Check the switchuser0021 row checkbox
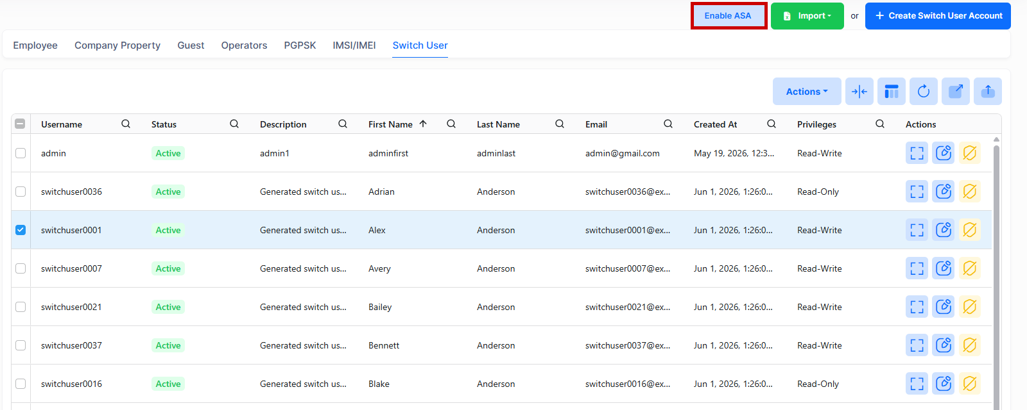 21,307
